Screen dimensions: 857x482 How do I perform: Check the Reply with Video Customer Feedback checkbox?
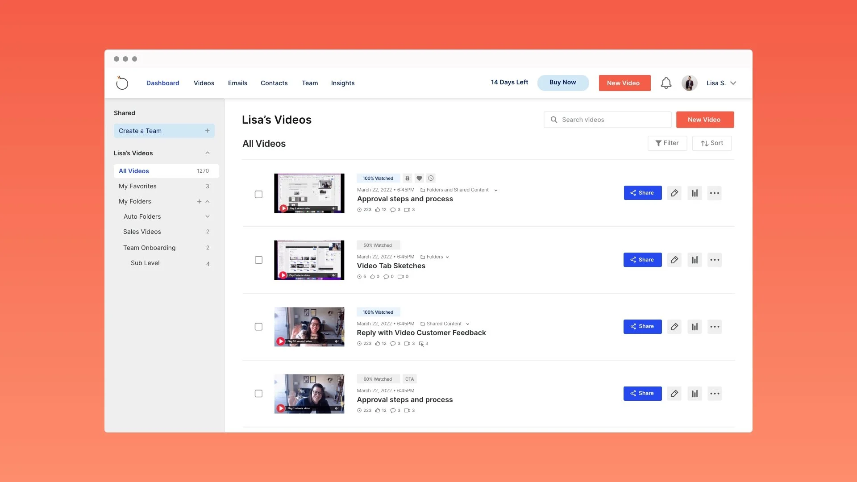tap(258, 327)
